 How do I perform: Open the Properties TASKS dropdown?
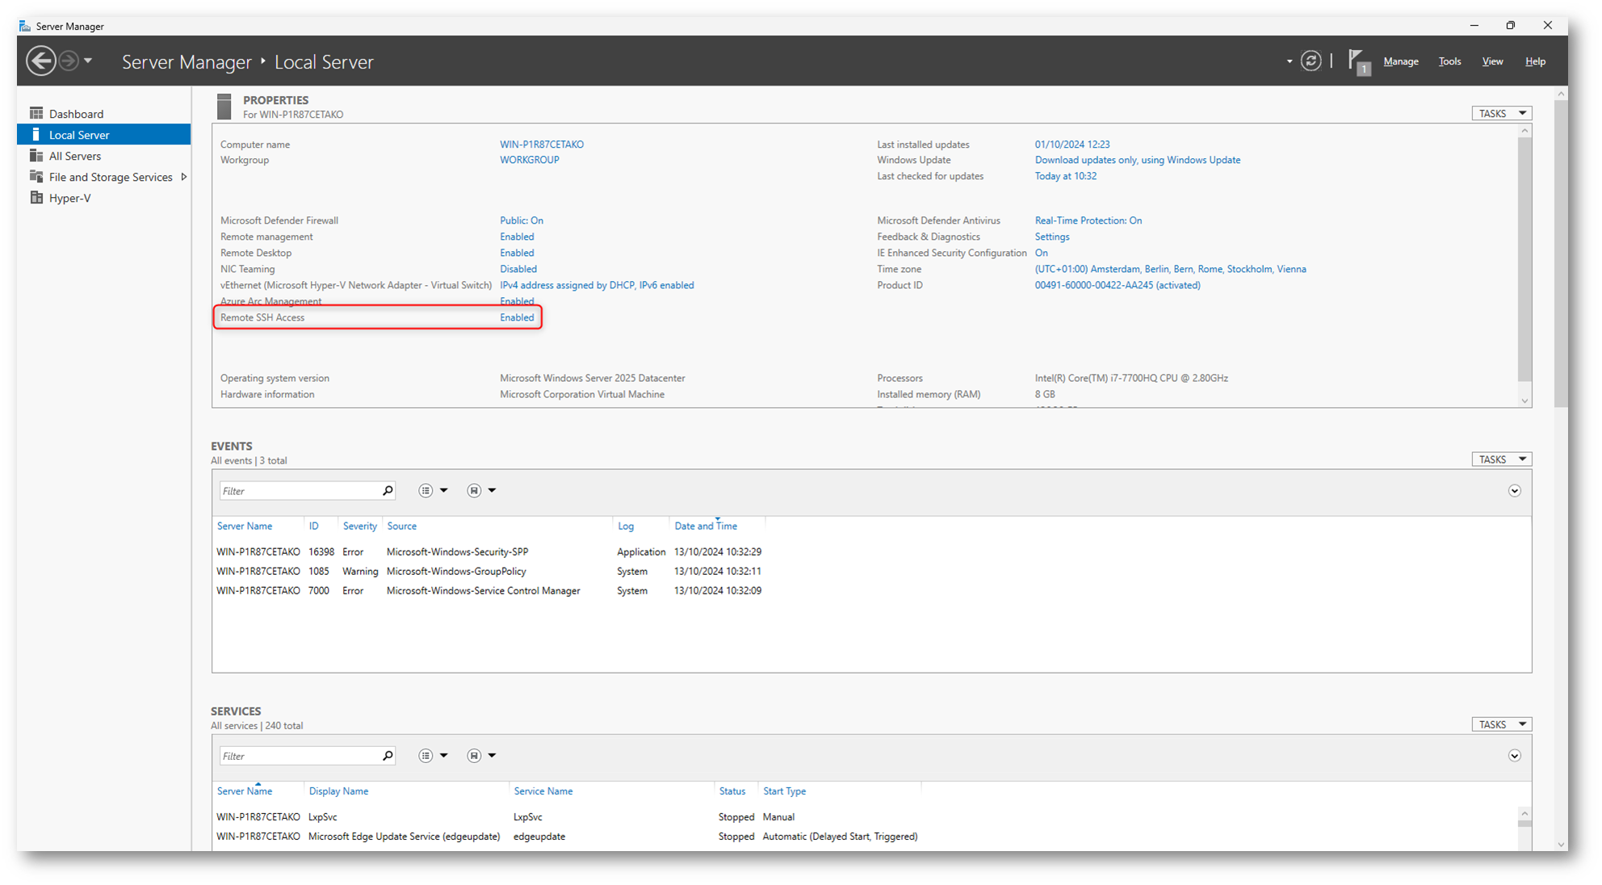click(x=1501, y=113)
